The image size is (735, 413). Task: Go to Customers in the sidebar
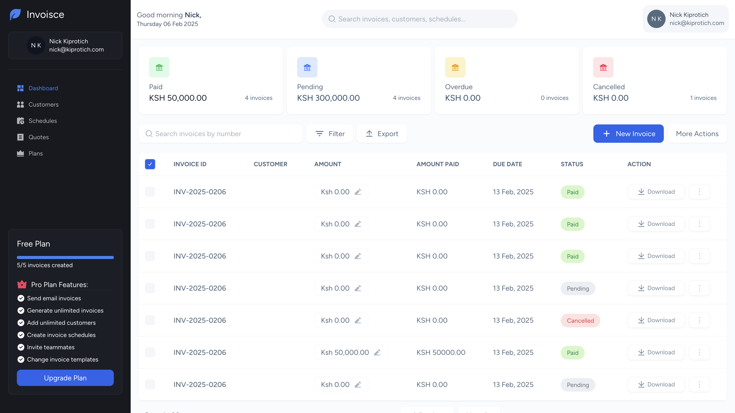43,105
